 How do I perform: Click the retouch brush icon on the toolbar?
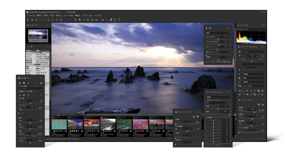[x=111, y=20]
